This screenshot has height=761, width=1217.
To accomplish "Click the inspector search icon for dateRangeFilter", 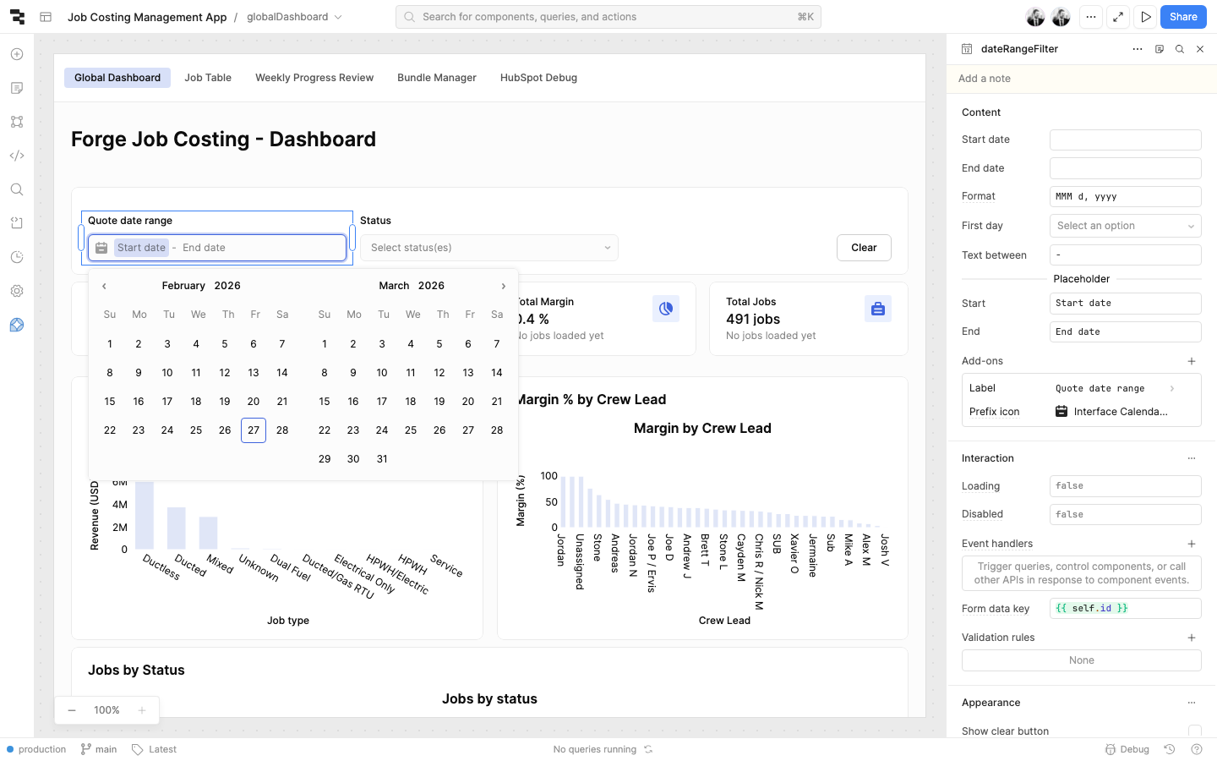I will [x=1180, y=49].
